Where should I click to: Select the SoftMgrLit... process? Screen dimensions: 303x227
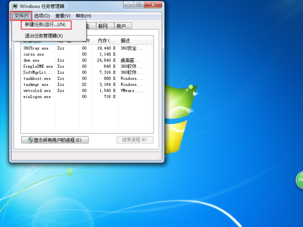pyautogui.click(x=38, y=72)
